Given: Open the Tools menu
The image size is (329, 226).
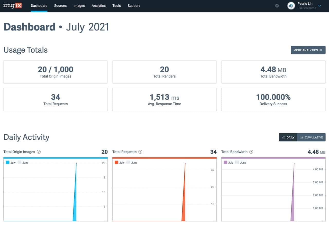Looking at the screenshot, I should coord(117,6).
